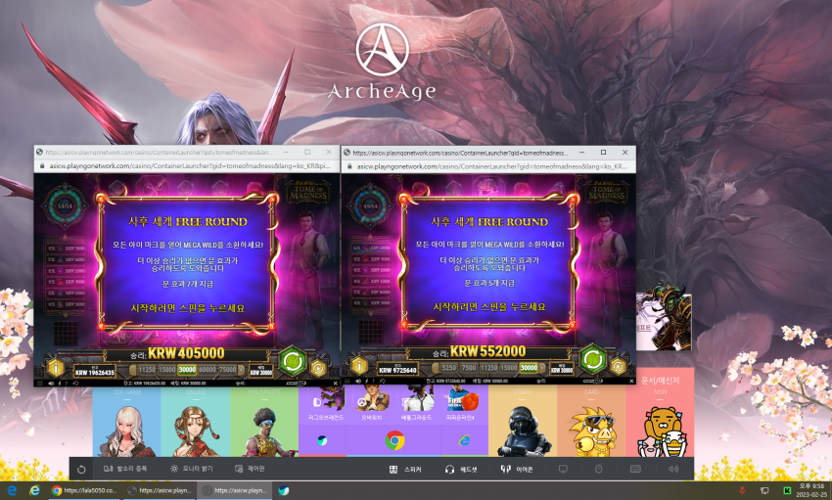This screenshot has height=500, width=832.
Task: Click the volume icon on the launcher bar
Action: (673, 470)
